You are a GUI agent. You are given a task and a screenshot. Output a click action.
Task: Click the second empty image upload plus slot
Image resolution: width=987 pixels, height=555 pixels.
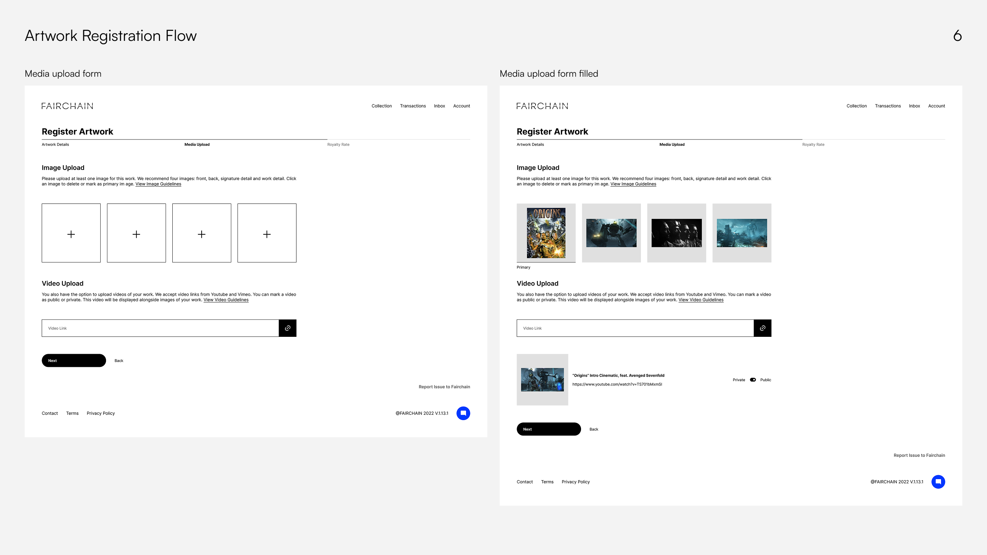(136, 233)
